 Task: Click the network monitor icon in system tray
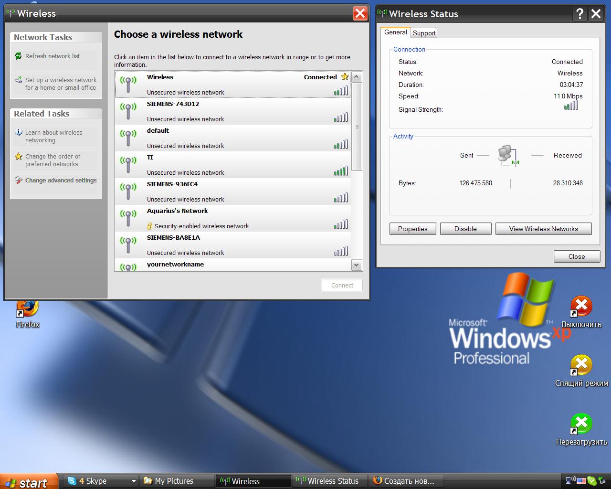pyautogui.click(x=570, y=481)
